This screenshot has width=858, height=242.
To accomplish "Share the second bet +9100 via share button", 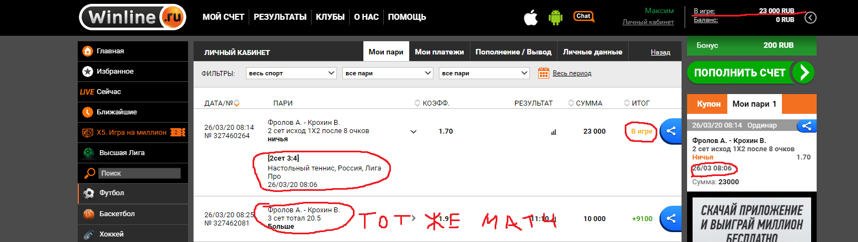I will [671, 218].
